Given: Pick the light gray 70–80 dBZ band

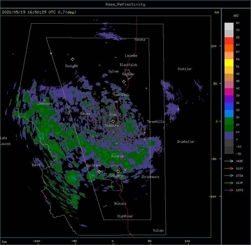Looking at the screenshot, I should pos(229,26).
